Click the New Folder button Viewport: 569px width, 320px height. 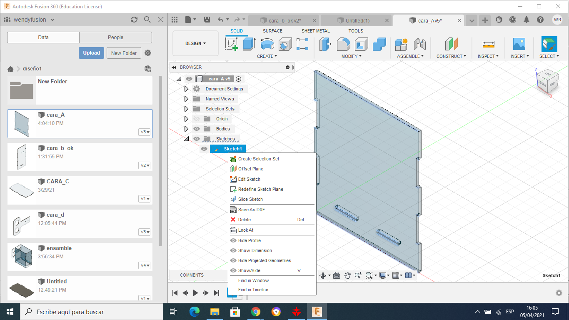[124, 53]
